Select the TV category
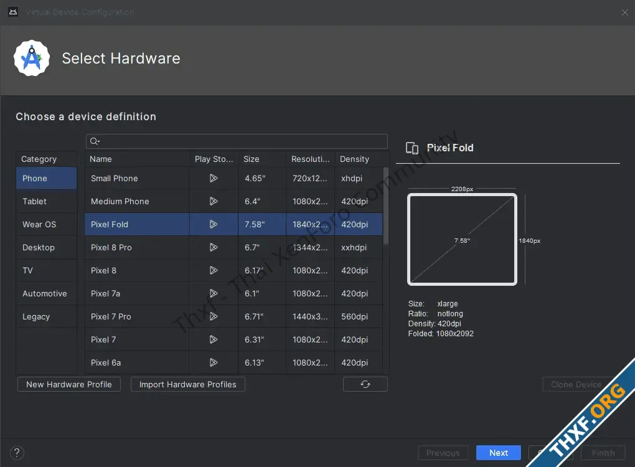Image resolution: width=635 pixels, height=467 pixels. [x=47, y=270]
